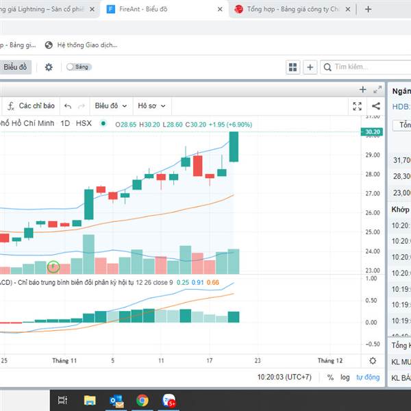411x411 pixels.
Task: Click the green F event marker on volume
Action: 53,267
